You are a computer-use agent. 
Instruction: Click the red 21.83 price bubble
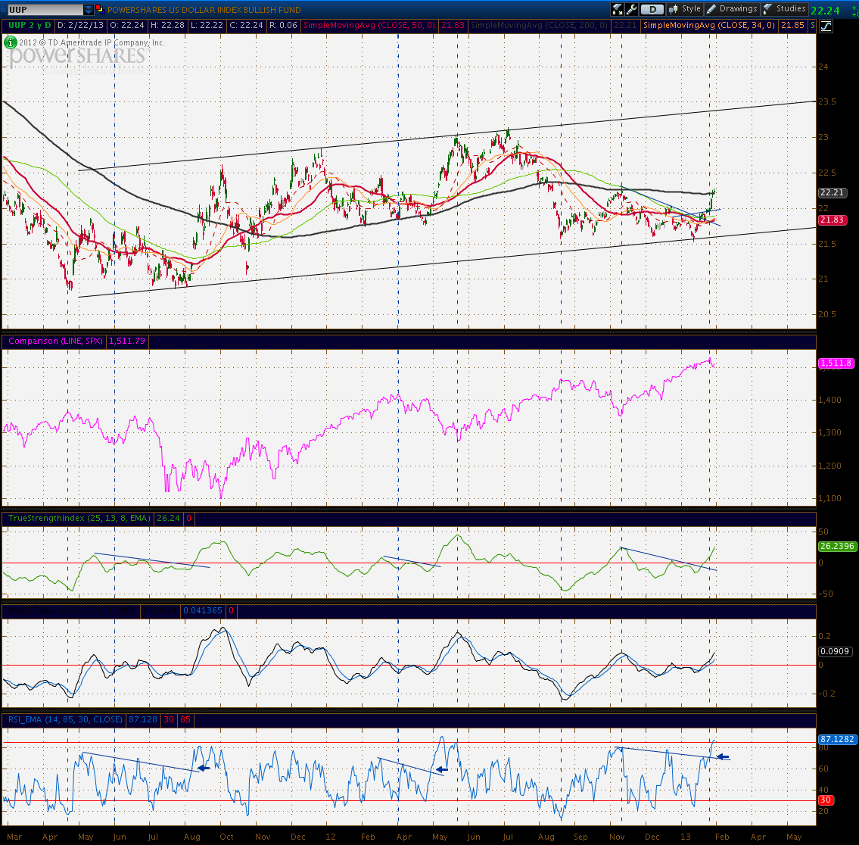[833, 220]
